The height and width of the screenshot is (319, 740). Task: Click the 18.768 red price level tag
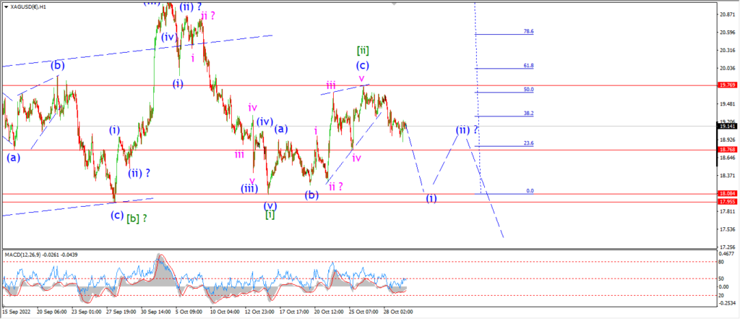726,150
